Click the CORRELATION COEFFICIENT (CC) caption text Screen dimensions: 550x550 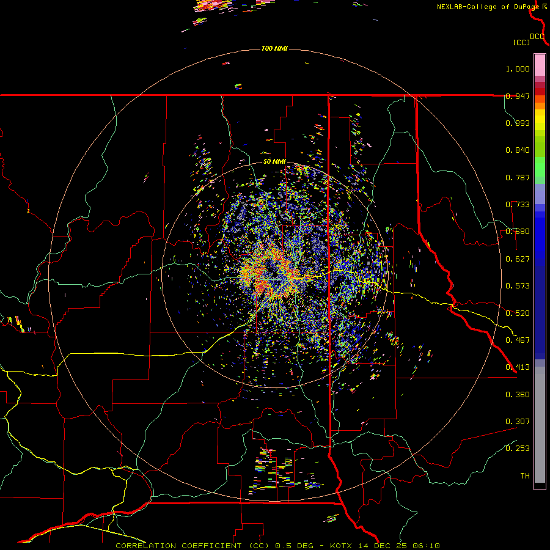point(193,546)
